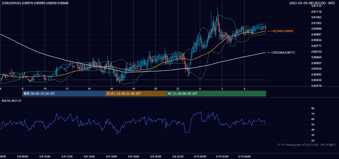Click bottom time label 5/10 04:00
Image resolution: width=339 pixels, height=159 pixels.
point(245,157)
